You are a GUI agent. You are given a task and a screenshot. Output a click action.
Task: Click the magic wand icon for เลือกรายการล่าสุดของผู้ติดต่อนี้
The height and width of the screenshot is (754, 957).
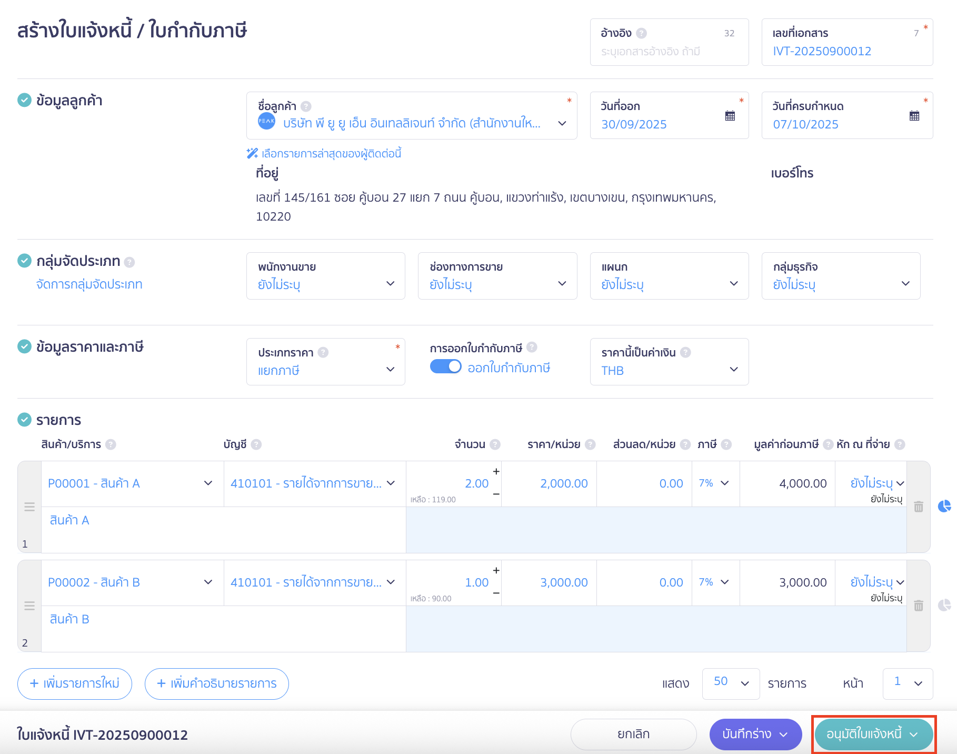[x=251, y=153]
